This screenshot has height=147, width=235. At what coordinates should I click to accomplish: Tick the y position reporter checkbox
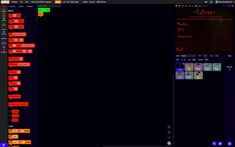tap(9, 116)
